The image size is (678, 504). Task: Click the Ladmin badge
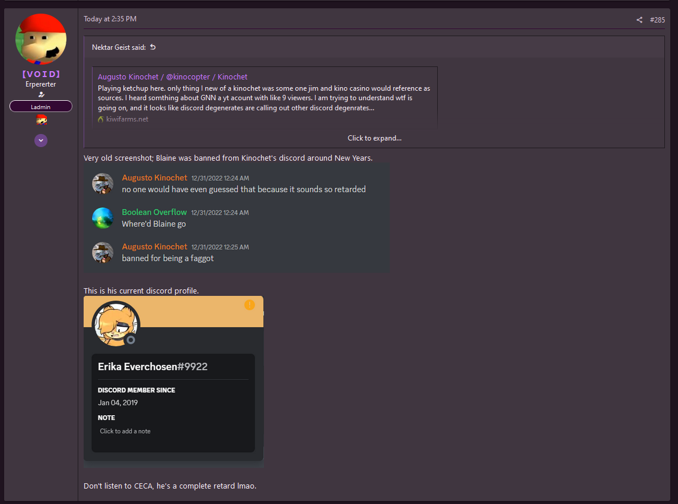pyautogui.click(x=41, y=106)
